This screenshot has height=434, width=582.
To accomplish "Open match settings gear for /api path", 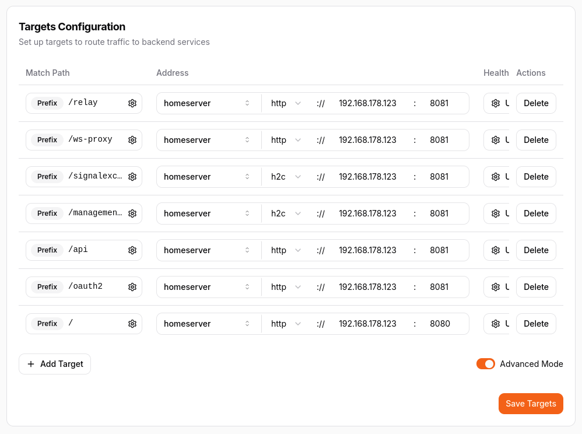I will (132, 250).
